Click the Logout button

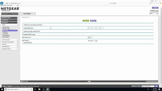tap(155, 8)
